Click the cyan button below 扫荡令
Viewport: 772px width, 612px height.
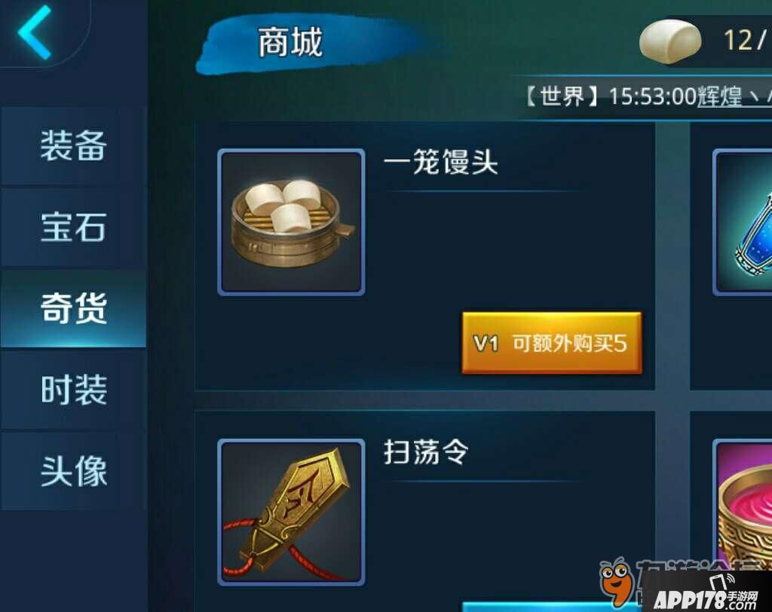(551, 607)
